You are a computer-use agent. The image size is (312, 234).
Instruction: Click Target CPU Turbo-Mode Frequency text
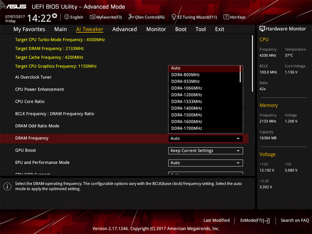(x=60, y=39)
